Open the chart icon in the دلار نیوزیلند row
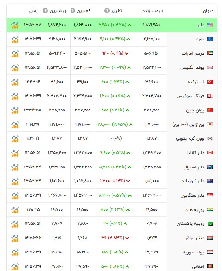The height and width of the screenshot is (271, 222). tap(15, 181)
